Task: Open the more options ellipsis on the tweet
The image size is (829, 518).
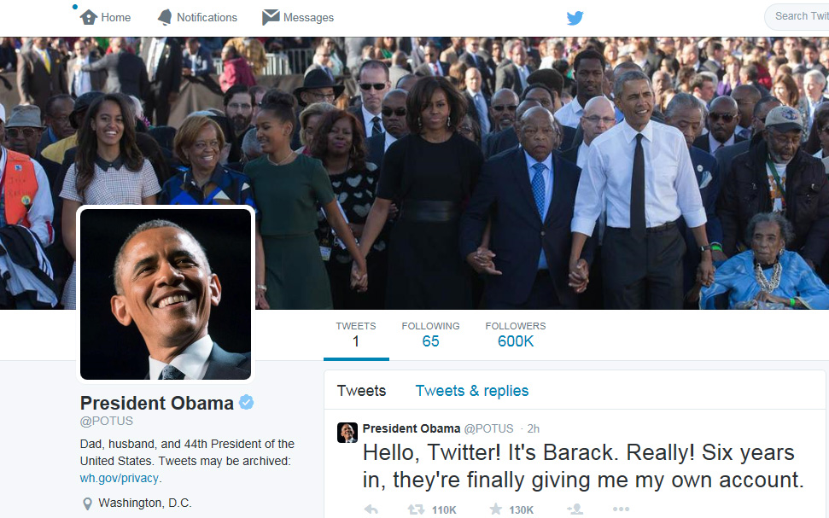Action: [621, 509]
